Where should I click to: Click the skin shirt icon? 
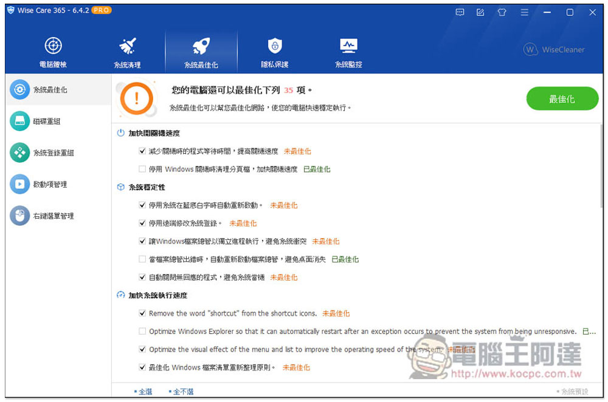(502, 12)
